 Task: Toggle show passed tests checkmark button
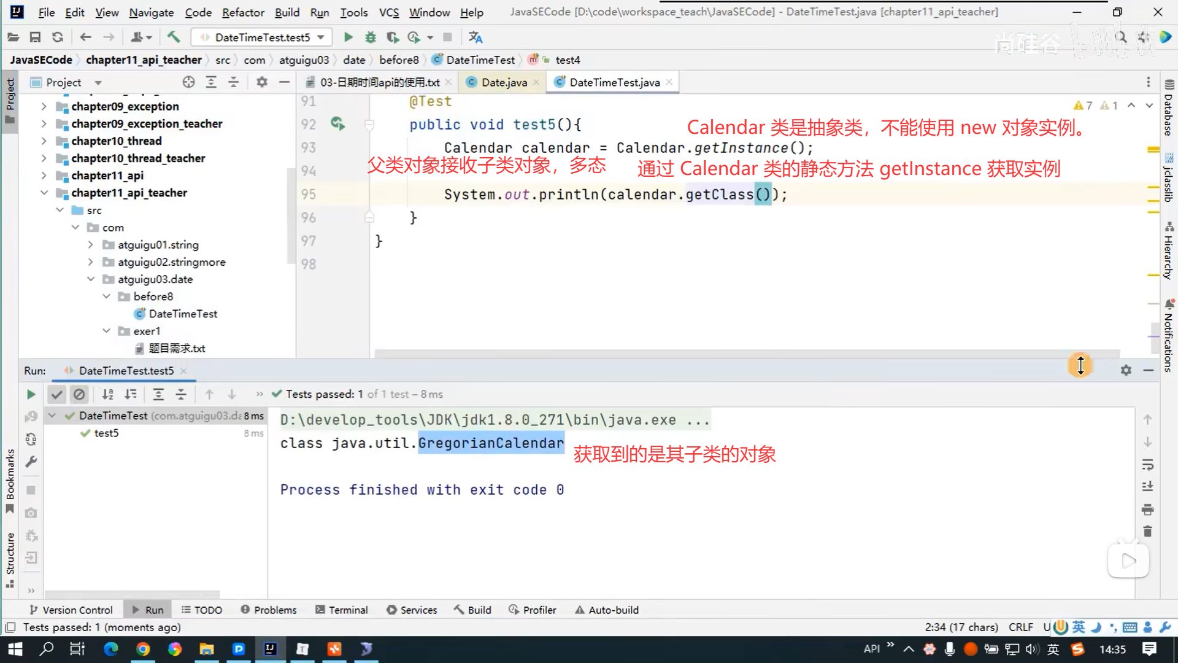(56, 394)
